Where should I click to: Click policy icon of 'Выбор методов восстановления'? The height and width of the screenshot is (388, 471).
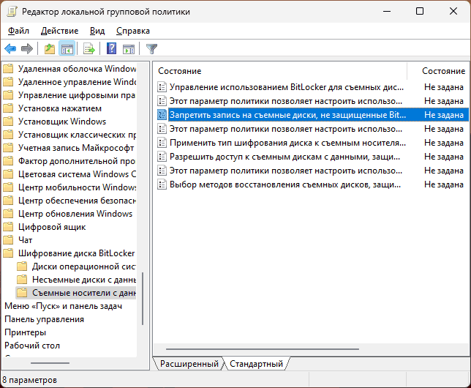point(162,184)
